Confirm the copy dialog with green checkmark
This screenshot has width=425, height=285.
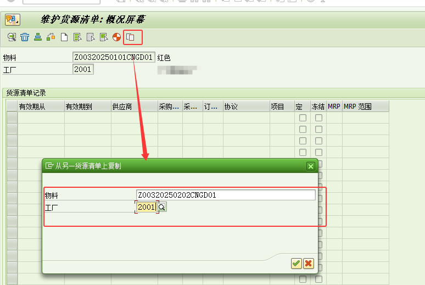(296, 264)
